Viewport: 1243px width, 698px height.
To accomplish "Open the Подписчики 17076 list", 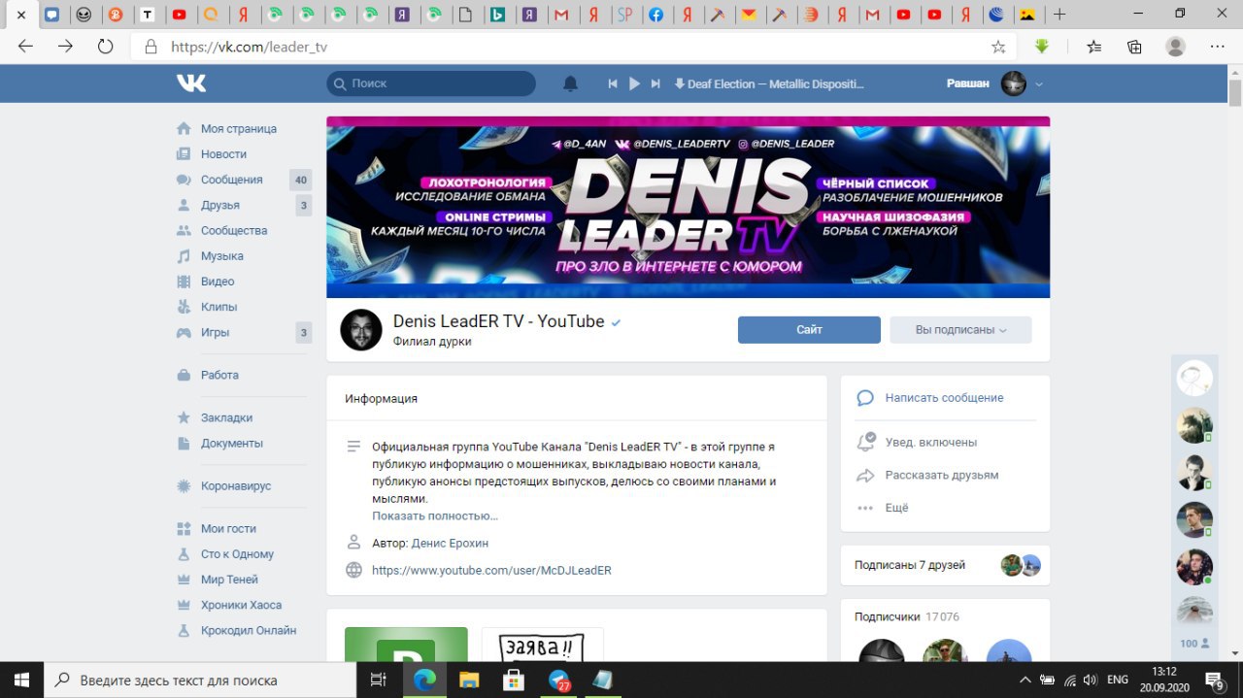I will click(907, 616).
